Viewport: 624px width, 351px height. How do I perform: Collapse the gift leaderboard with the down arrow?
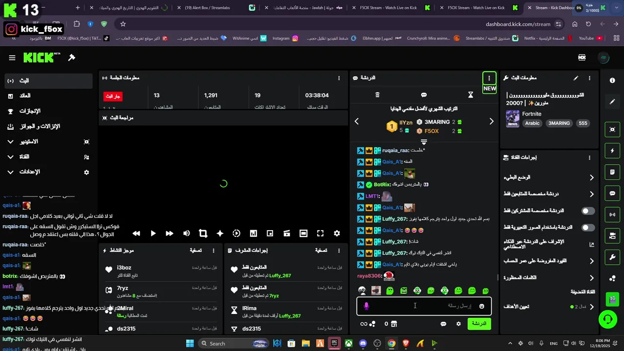coord(424,142)
